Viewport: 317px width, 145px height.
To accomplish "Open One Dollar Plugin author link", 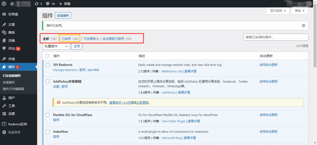I will pyautogui.click(x=174, y=122).
